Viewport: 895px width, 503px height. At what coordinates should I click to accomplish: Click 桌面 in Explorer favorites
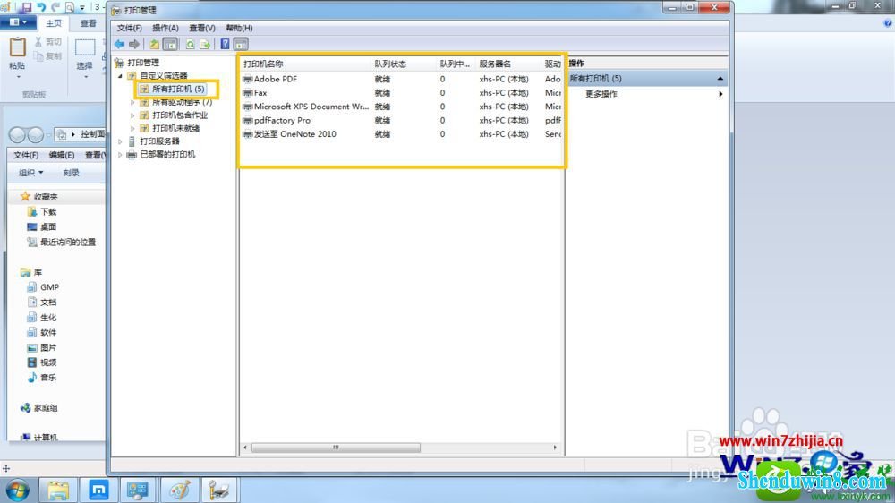pos(48,226)
